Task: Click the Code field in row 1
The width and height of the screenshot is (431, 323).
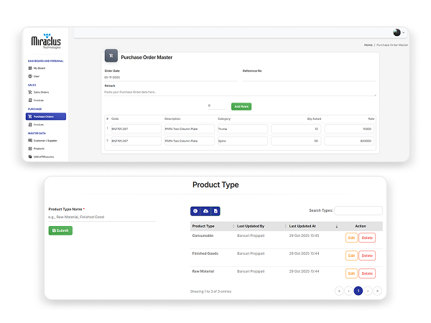Action: [136, 128]
